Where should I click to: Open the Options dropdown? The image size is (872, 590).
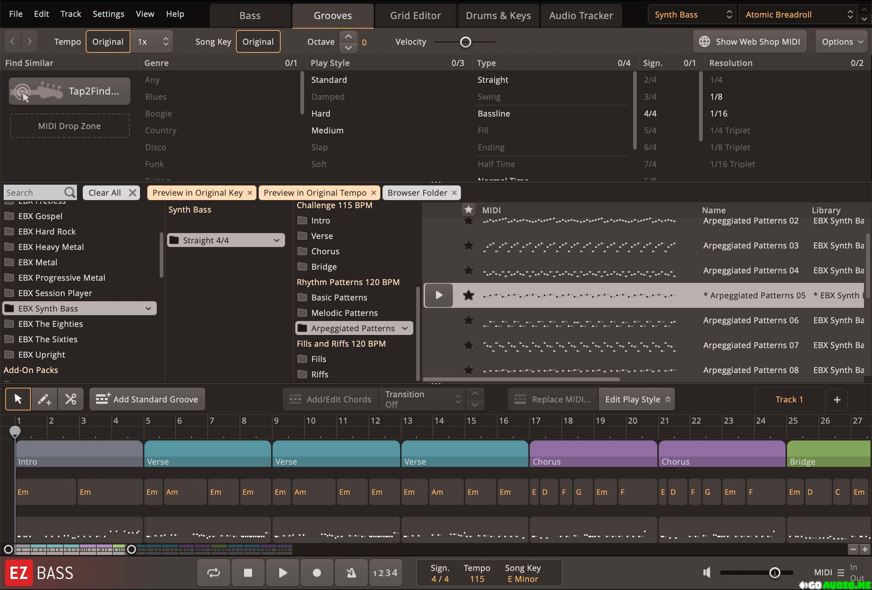click(x=842, y=42)
